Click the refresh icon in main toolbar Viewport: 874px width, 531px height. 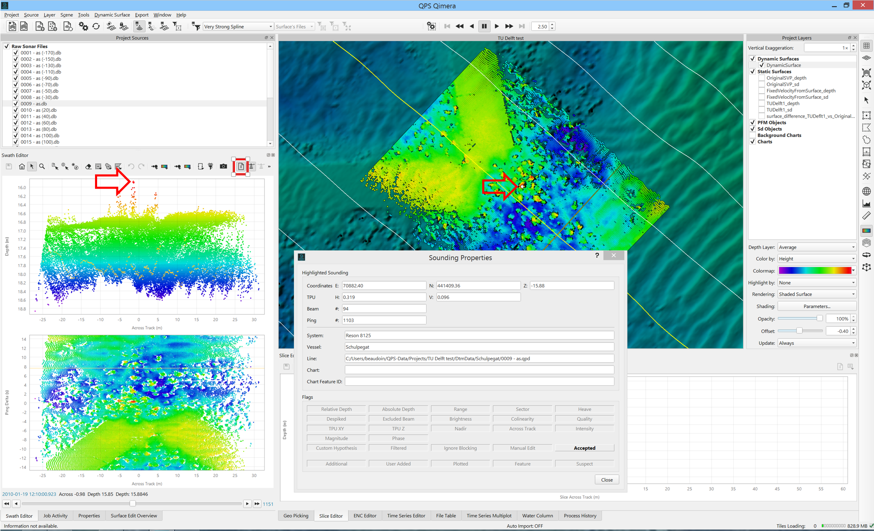(x=96, y=26)
